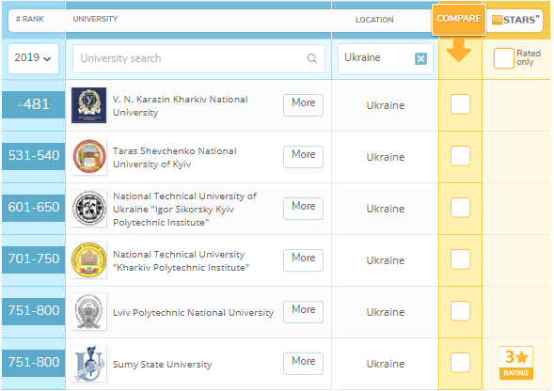
Task: Sort by the Rank column header
Action: [30, 19]
